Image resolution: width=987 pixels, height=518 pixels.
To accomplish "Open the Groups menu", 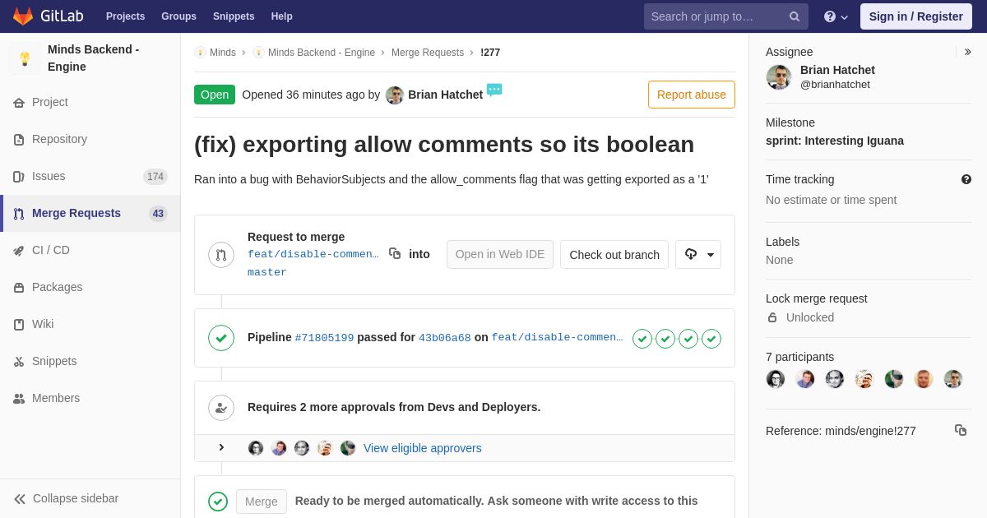I will coord(178,16).
